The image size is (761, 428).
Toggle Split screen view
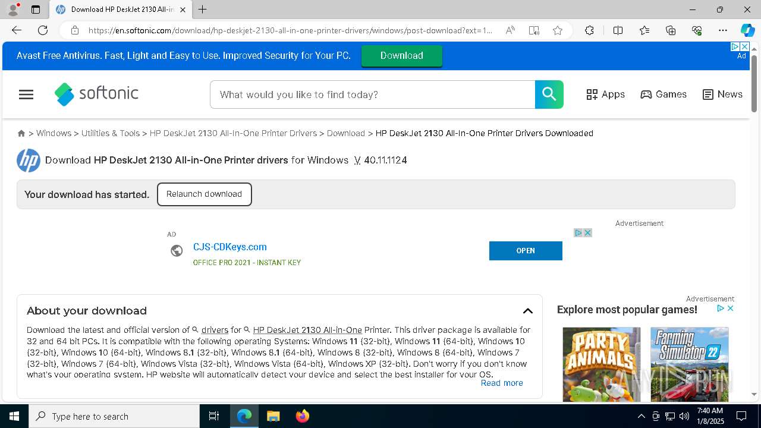618,30
